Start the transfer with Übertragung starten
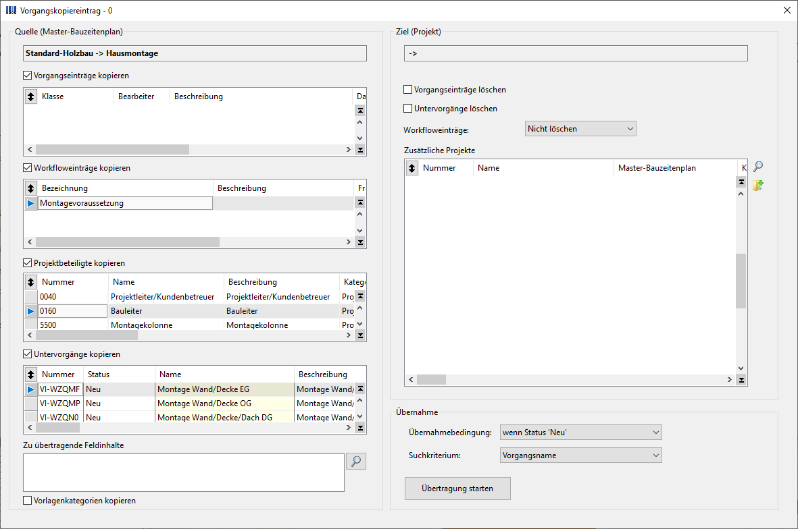The width and height of the screenshot is (798, 529). click(457, 489)
